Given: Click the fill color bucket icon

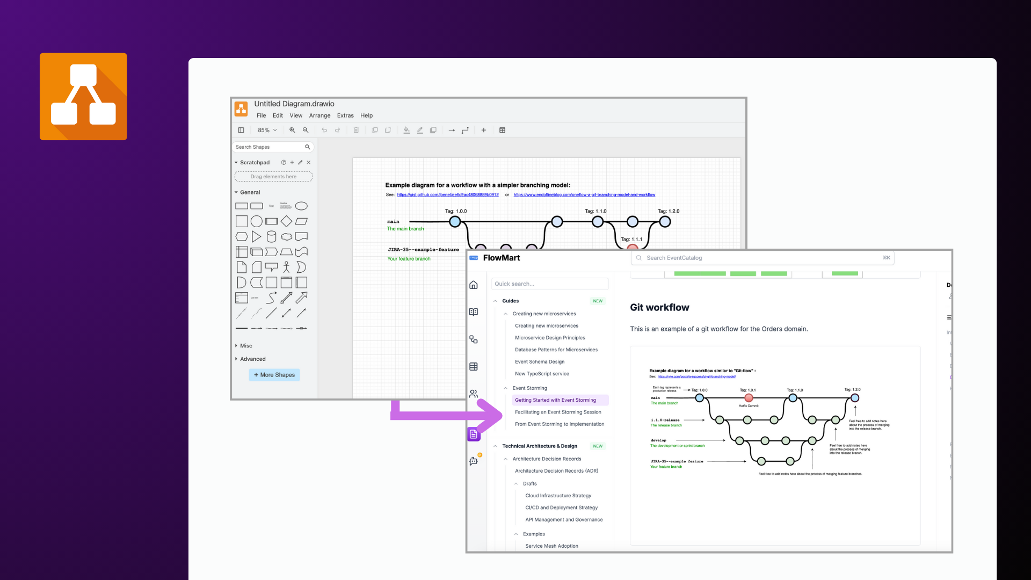Looking at the screenshot, I should click(406, 130).
